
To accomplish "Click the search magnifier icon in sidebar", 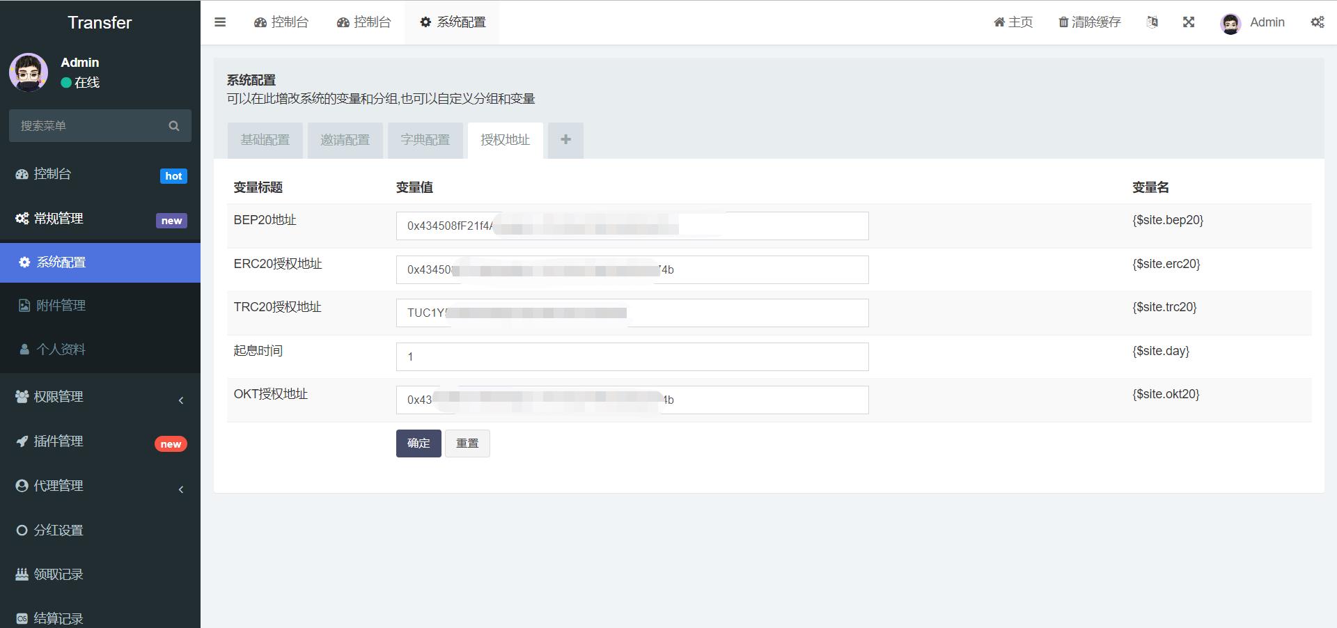I will point(174,126).
